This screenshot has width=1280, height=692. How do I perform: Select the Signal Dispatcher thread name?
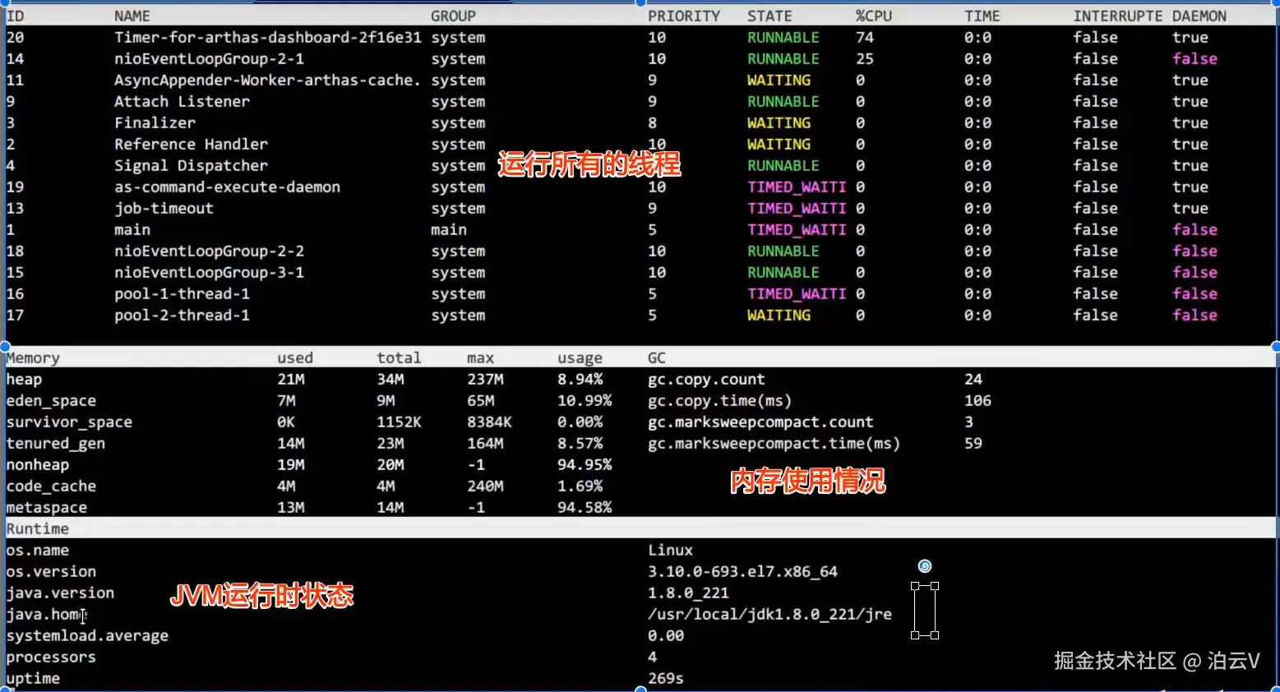[192, 165]
